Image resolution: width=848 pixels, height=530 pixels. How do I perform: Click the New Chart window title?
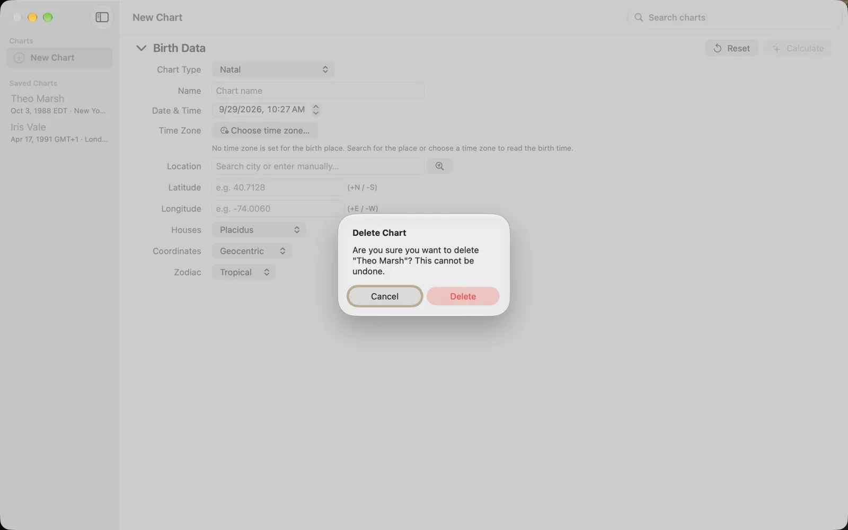(x=157, y=17)
